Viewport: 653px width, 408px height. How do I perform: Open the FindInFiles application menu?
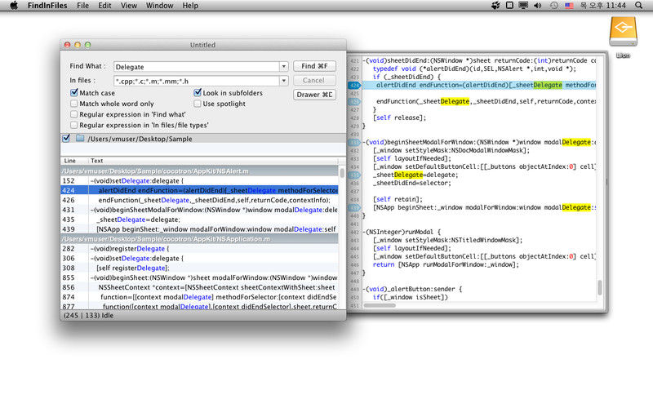pyautogui.click(x=47, y=6)
